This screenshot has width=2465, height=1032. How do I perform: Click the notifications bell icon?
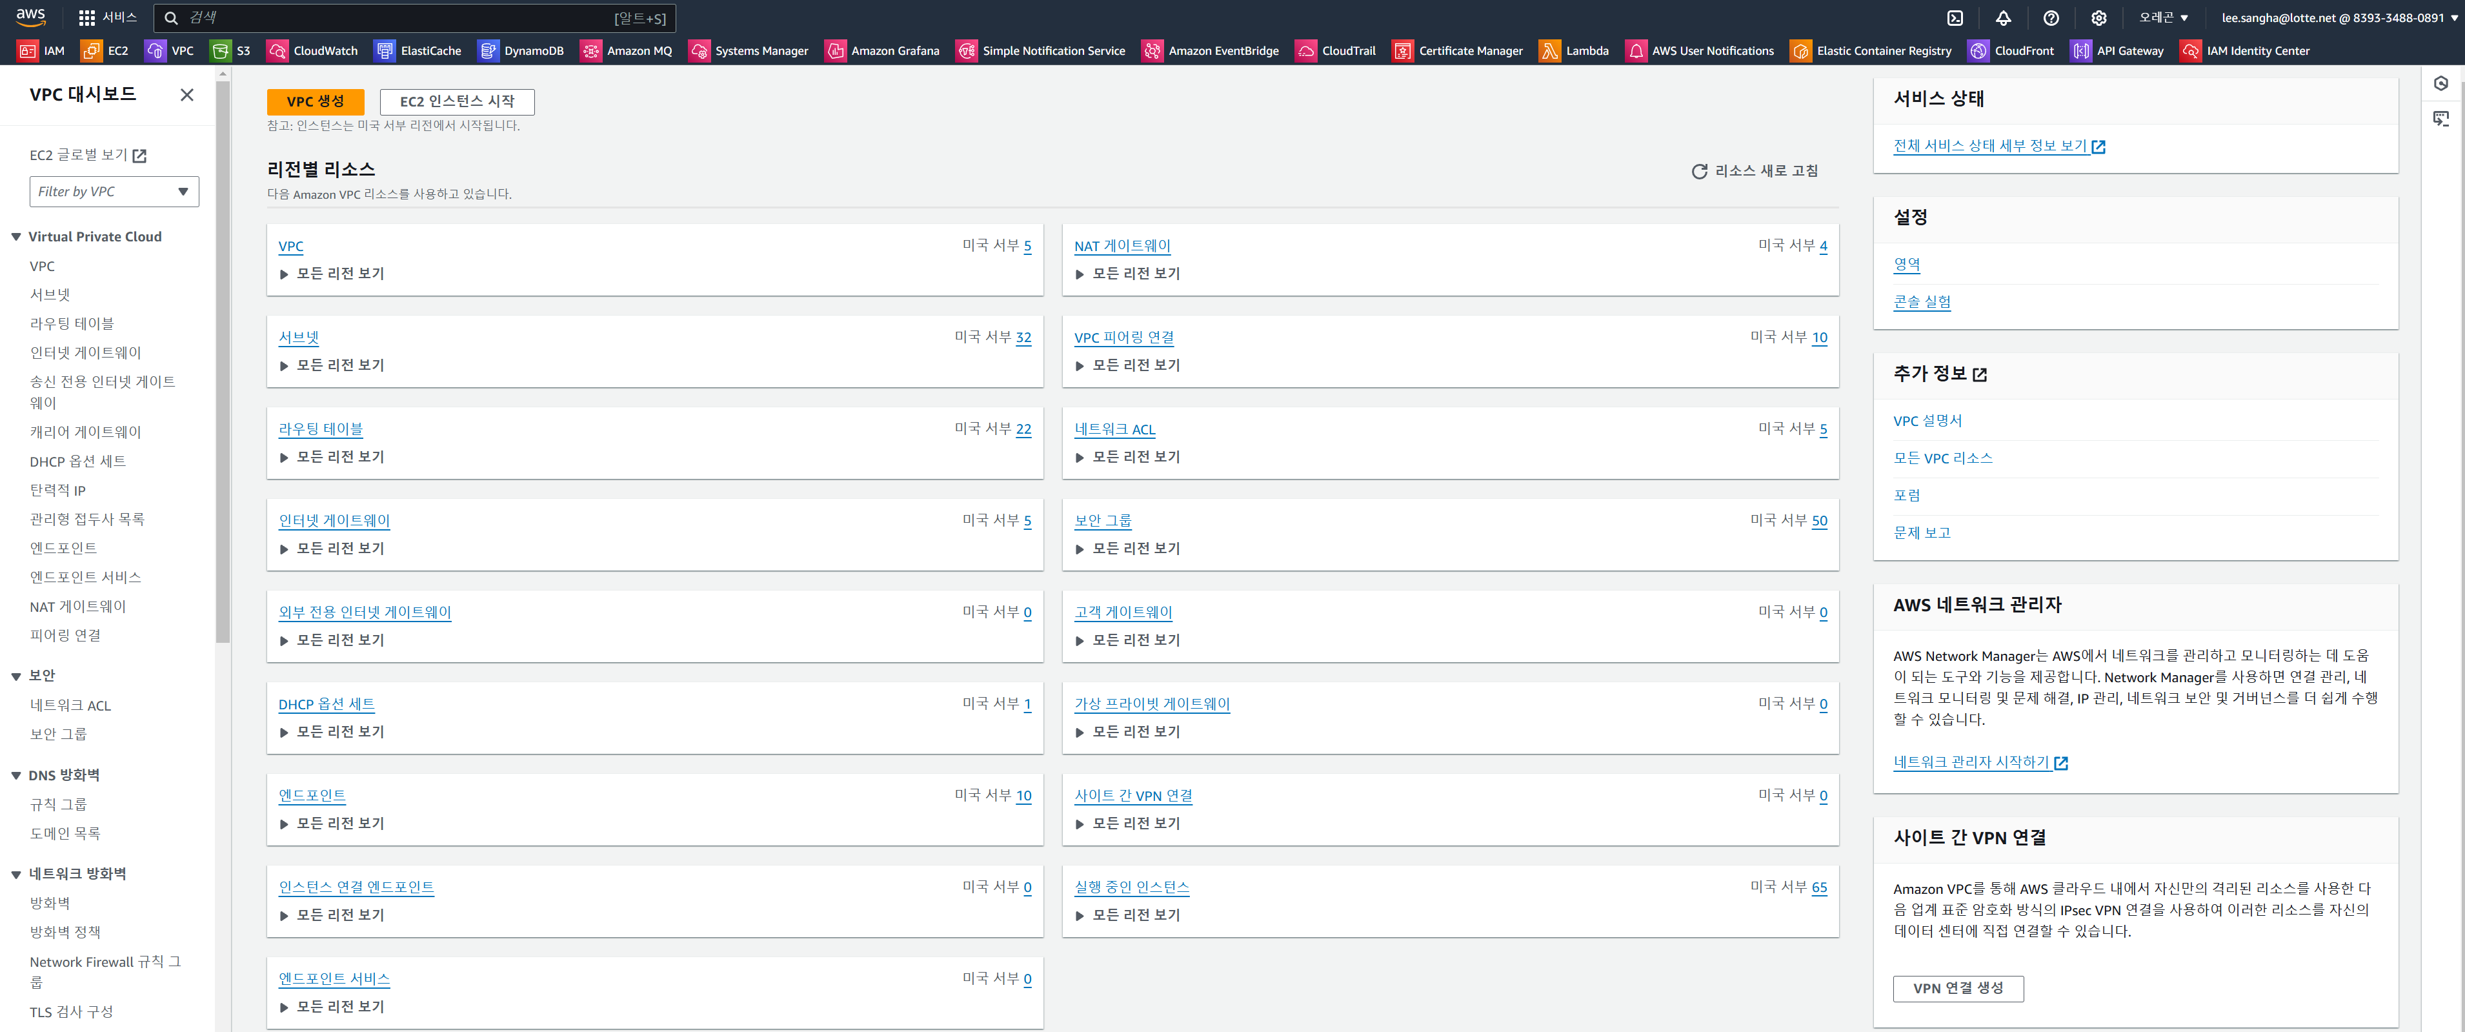click(2003, 18)
